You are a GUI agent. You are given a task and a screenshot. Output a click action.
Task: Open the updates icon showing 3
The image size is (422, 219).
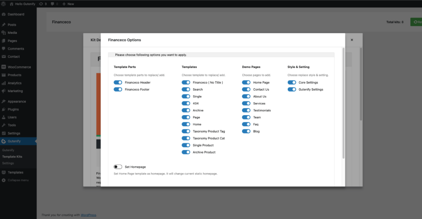coord(41,4)
